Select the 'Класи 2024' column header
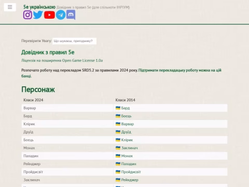249x187 pixels. [33, 100]
